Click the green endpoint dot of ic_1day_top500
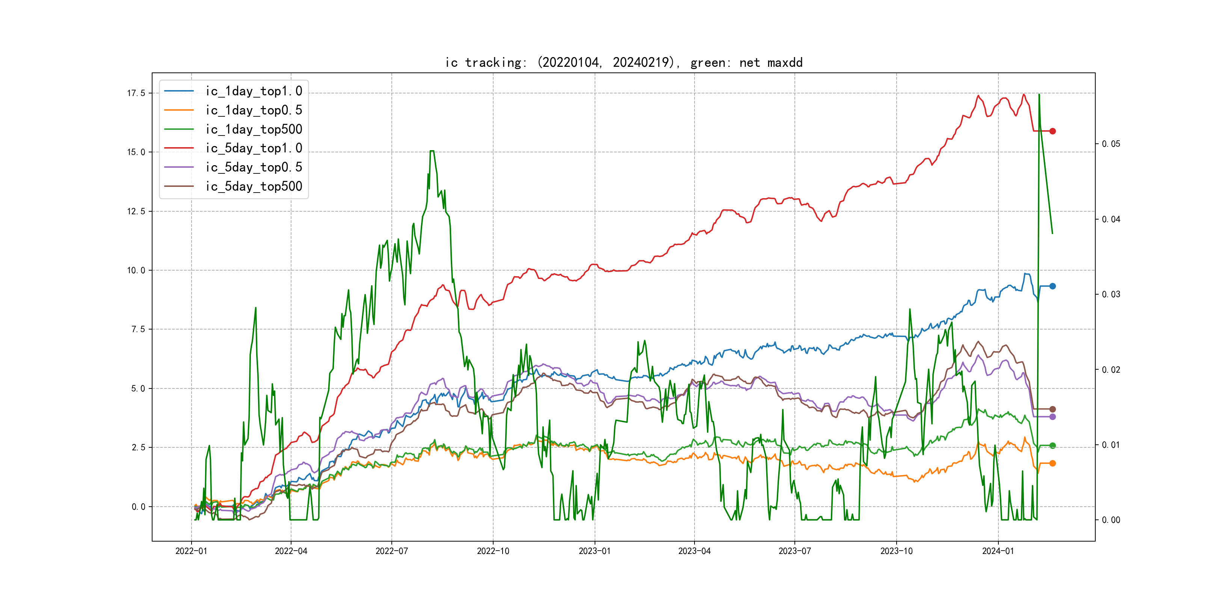 click(x=1052, y=445)
